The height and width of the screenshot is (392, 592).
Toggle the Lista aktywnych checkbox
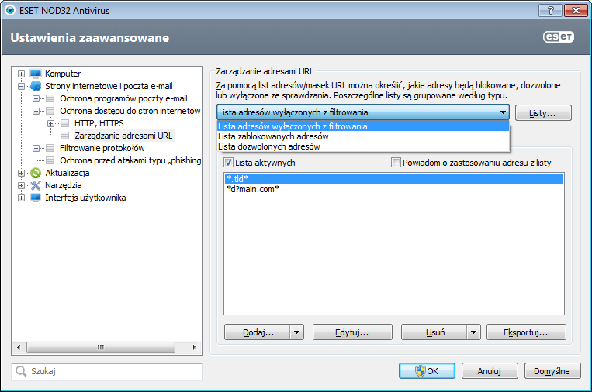click(x=228, y=163)
